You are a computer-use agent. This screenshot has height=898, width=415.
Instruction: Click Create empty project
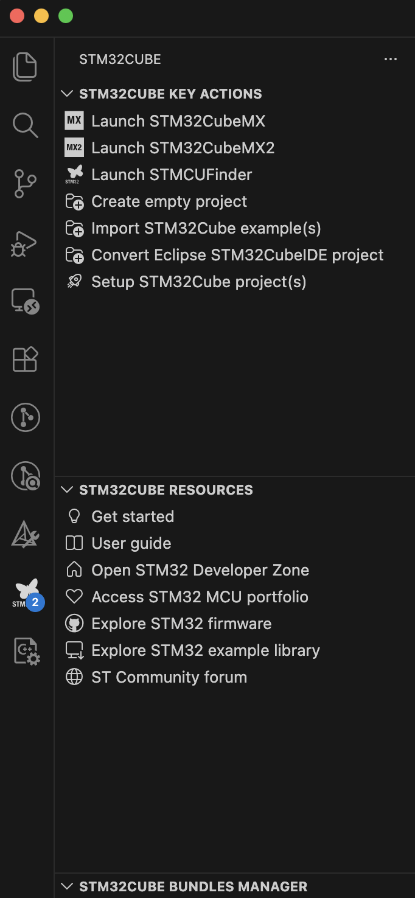click(169, 201)
